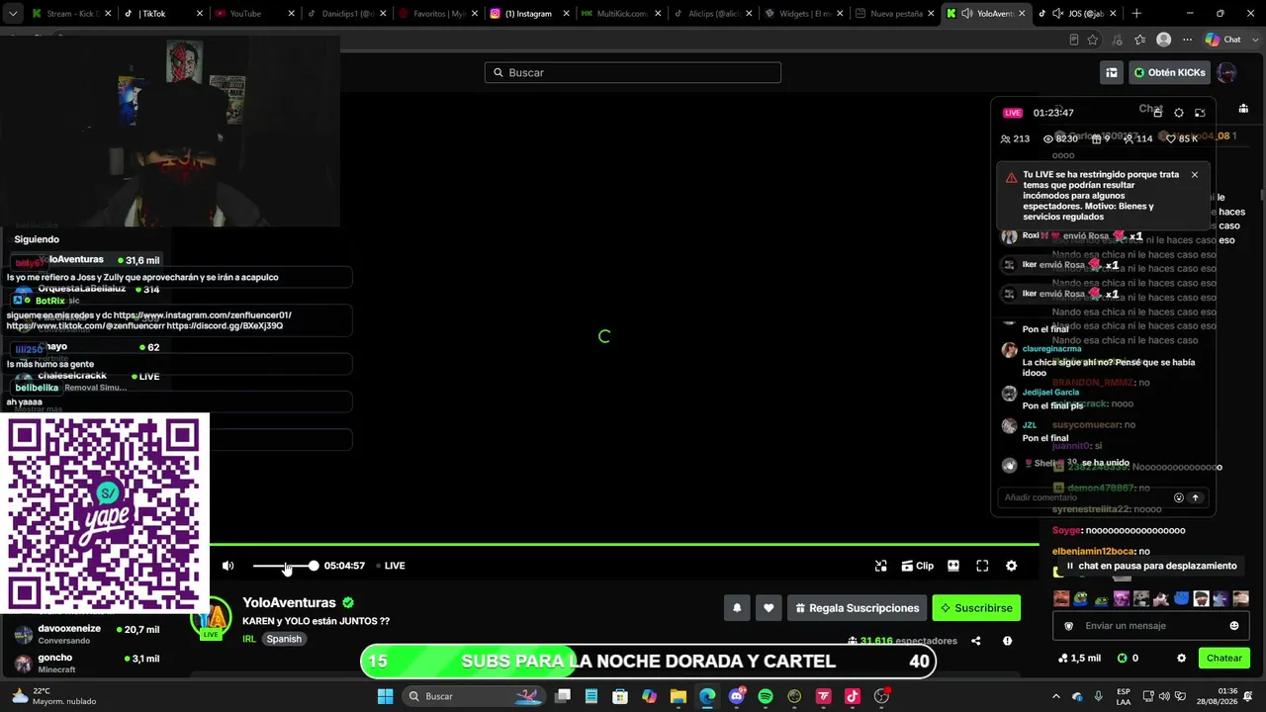1266x712 pixels.
Task: Open a new browser tab
Action: [x=1136, y=14]
